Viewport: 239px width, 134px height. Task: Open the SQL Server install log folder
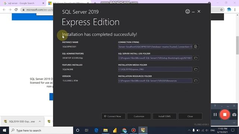tap(196, 58)
